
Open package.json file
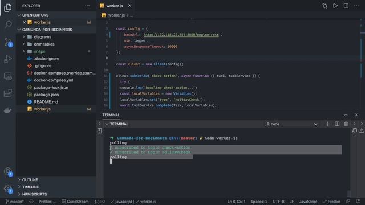coord(46,95)
